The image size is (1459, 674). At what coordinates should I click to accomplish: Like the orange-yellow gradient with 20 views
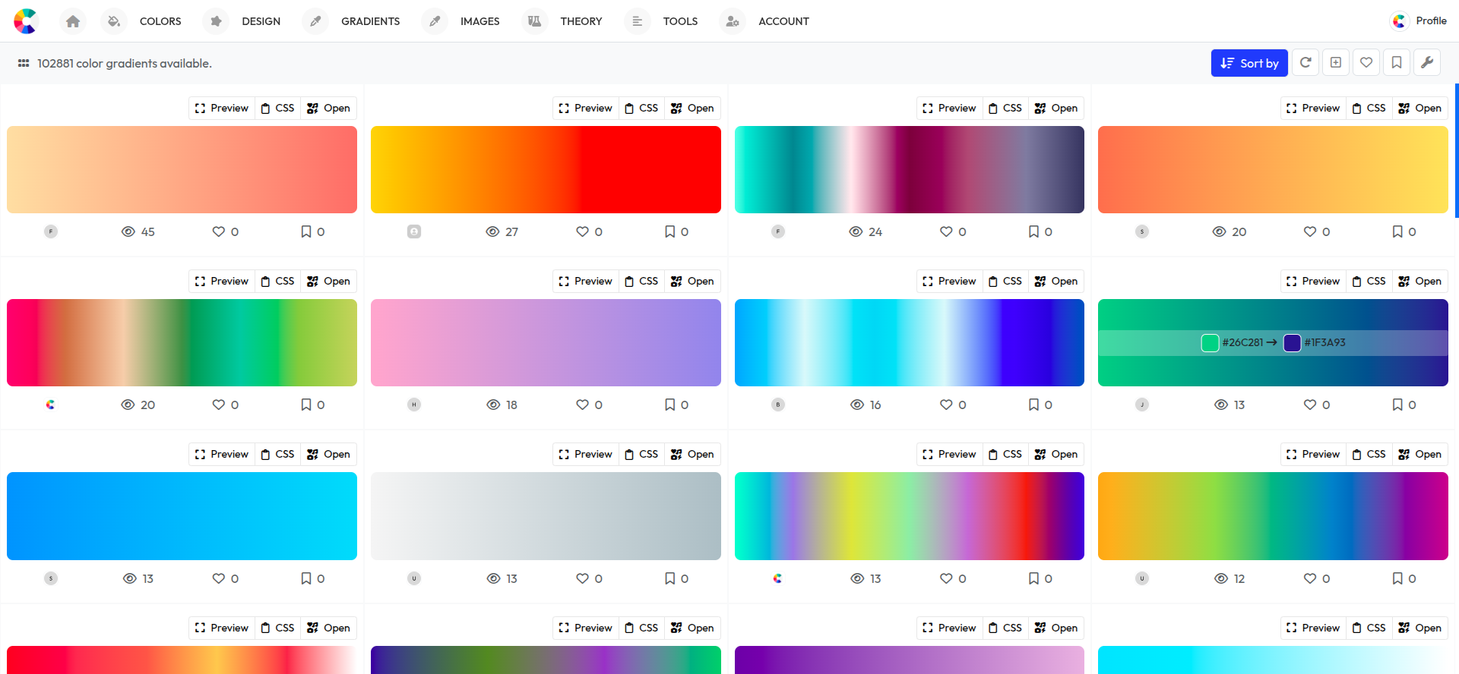point(1310,231)
